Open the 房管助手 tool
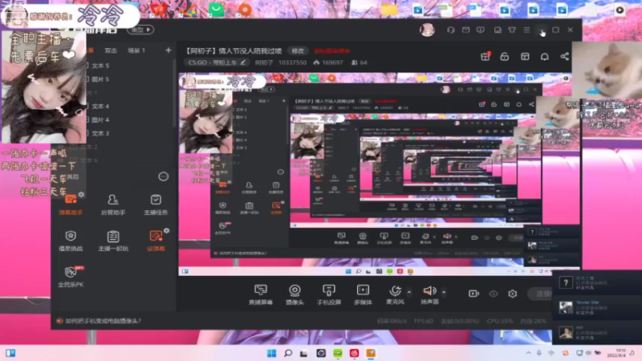 tap(113, 205)
